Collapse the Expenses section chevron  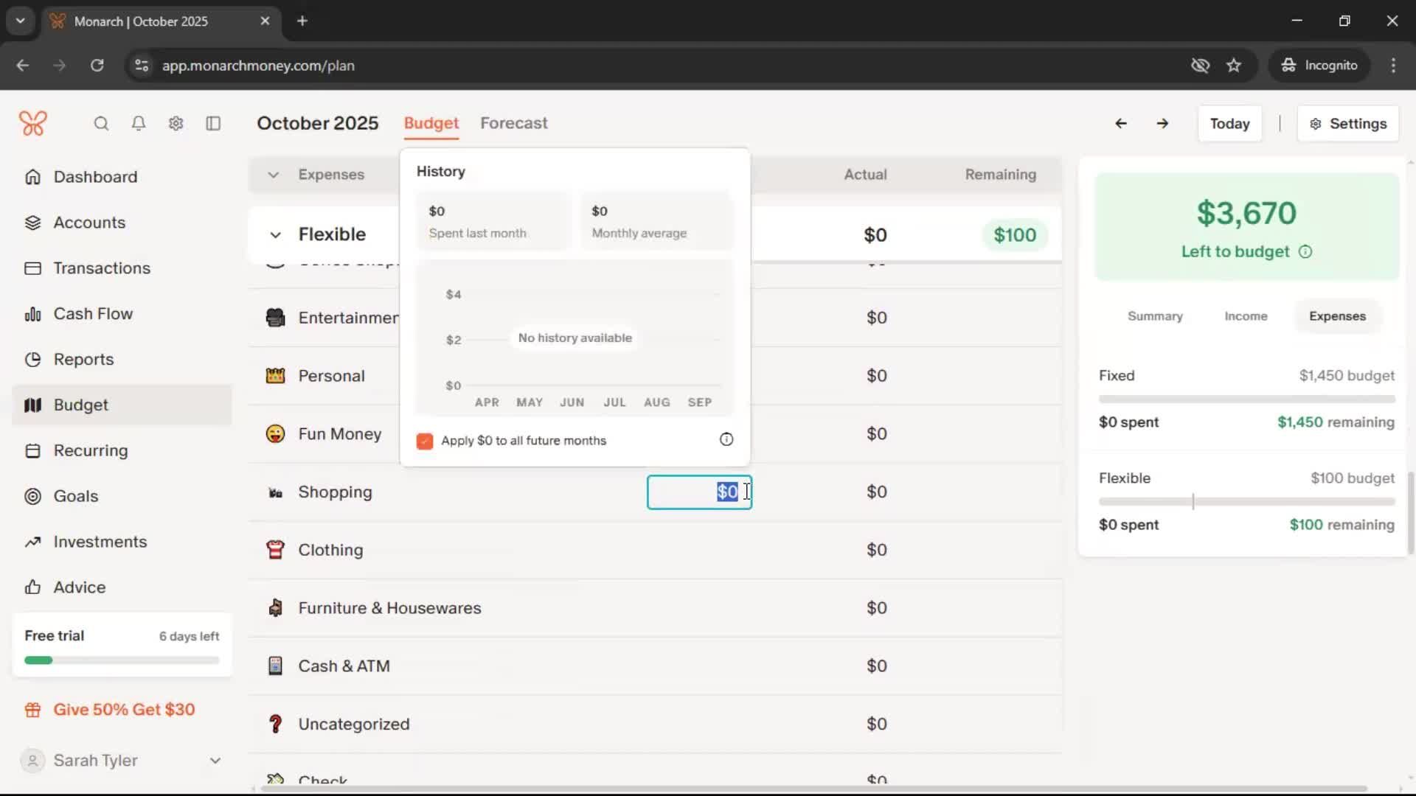tap(273, 175)
